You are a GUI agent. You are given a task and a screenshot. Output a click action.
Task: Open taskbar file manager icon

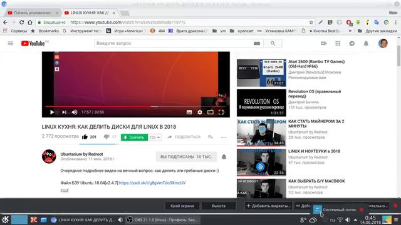point(44,219)
